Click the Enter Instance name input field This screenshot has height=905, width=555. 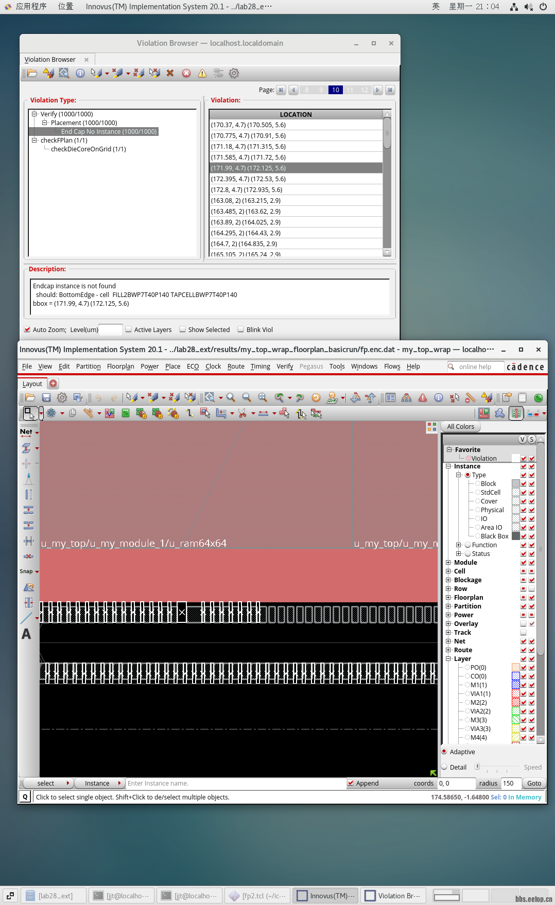tap(236, 783)
